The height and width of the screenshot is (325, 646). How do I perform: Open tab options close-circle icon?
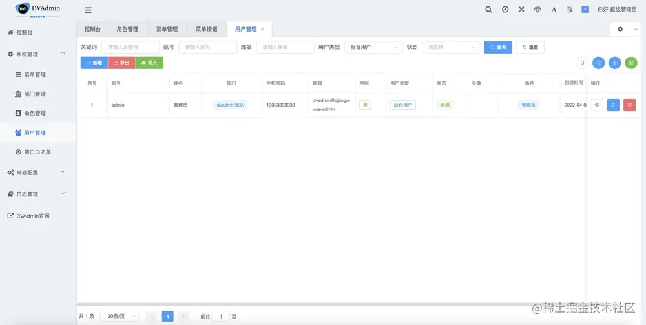620,29
